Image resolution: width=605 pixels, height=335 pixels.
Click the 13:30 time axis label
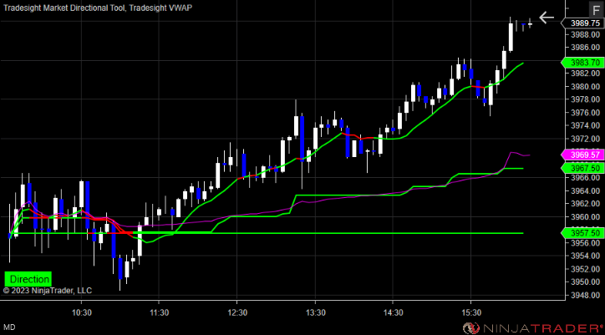315,313
